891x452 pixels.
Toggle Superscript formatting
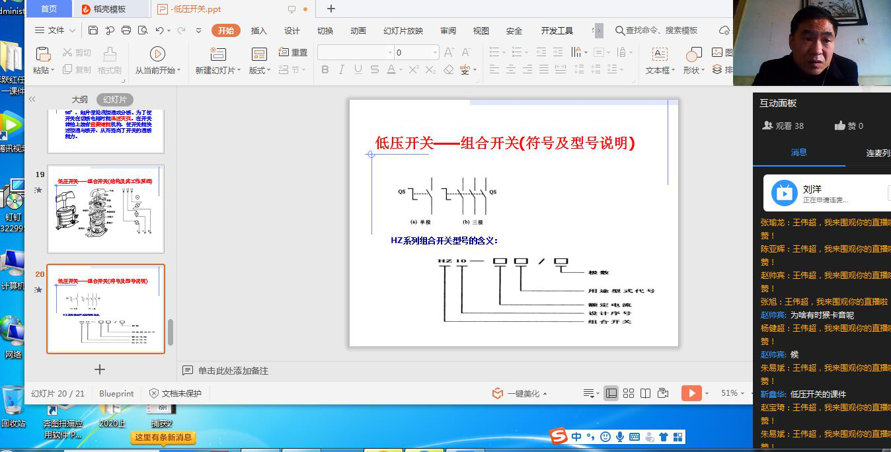(x=414, y=69)
